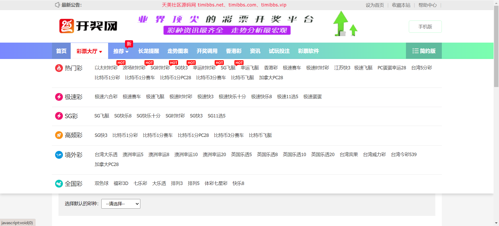This screenshot has width=499, height=226.
Task: Open the 长龙提醒 menu item
Action: coord(149,51)
